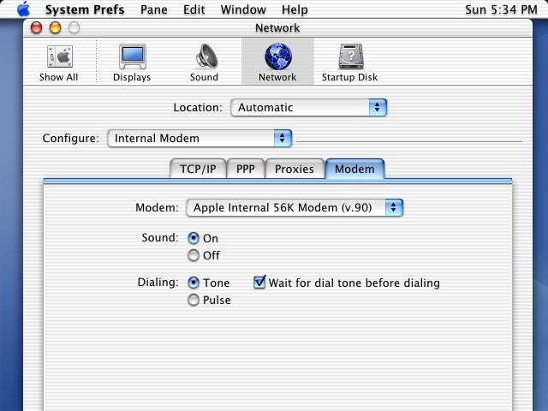Close the Network window

(36, 27)
